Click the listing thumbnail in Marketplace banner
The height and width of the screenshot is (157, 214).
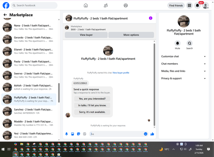[67, 28]
